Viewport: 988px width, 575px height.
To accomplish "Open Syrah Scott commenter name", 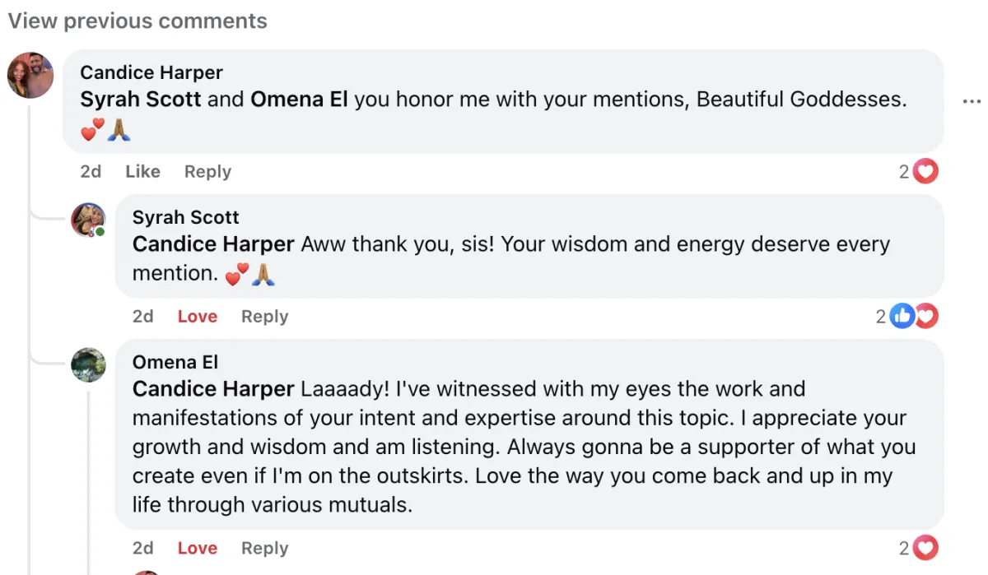I will pyautogui.click(x=185, y=218).
